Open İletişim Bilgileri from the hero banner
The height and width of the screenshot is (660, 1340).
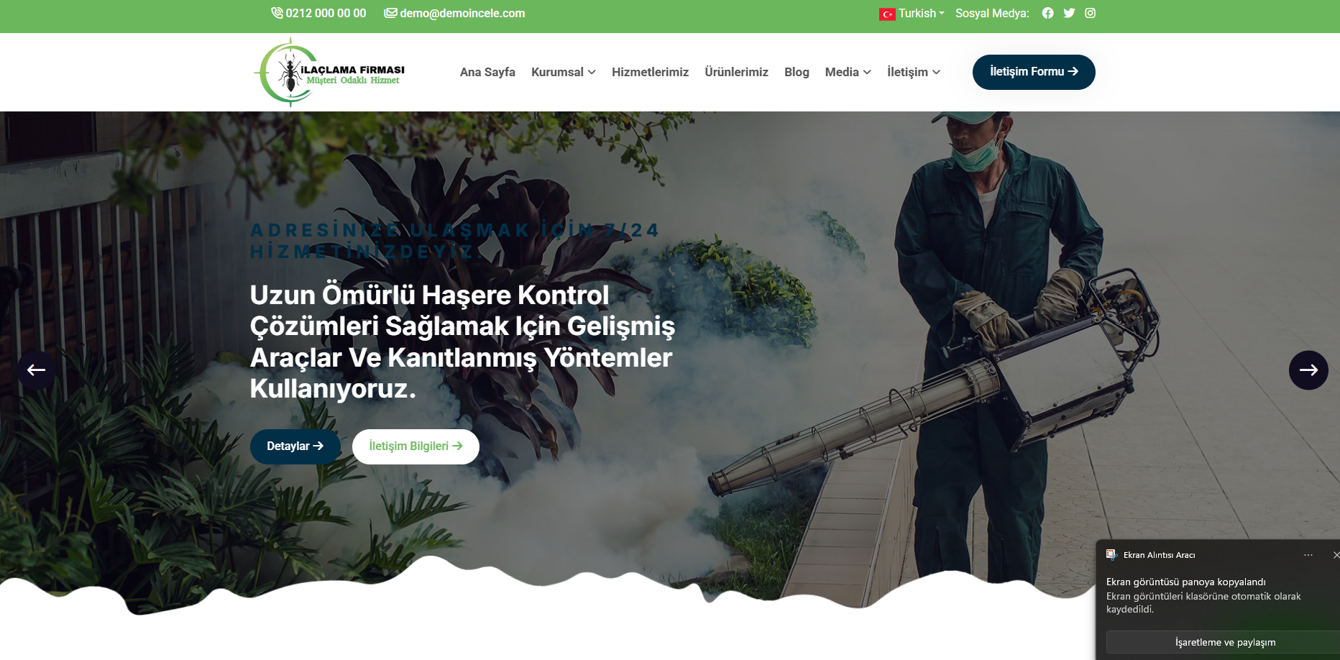pos(416,446)
